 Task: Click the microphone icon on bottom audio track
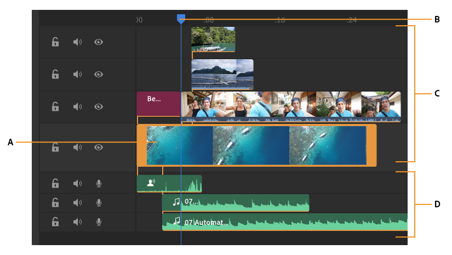point(99,222)
